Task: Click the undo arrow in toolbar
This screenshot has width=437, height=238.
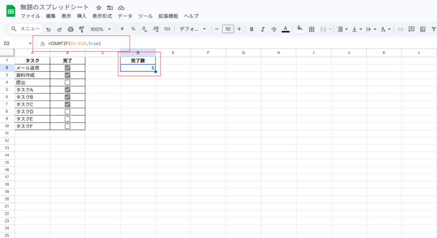Action: click(x=48, y=29)
